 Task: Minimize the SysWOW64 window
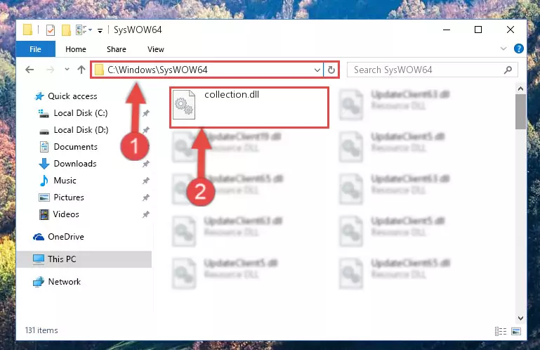[447, 30]
